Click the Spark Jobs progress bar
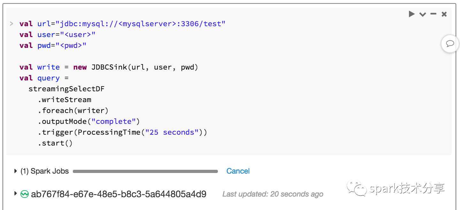 [145, 171]
